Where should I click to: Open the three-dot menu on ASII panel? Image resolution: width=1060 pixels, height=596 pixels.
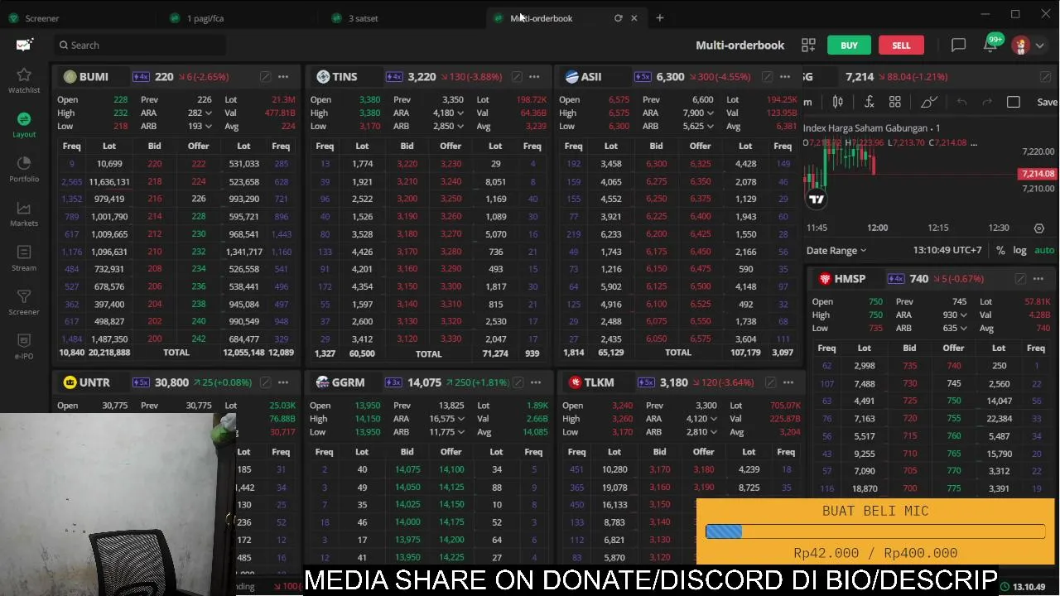pos(785,76)
